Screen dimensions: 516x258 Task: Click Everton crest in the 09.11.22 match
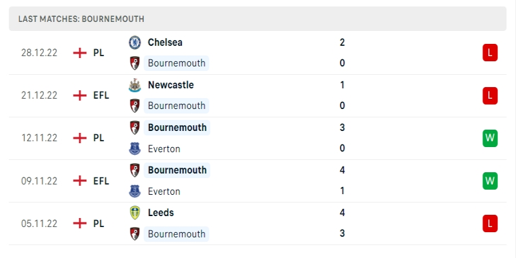(x=135, y=192)
